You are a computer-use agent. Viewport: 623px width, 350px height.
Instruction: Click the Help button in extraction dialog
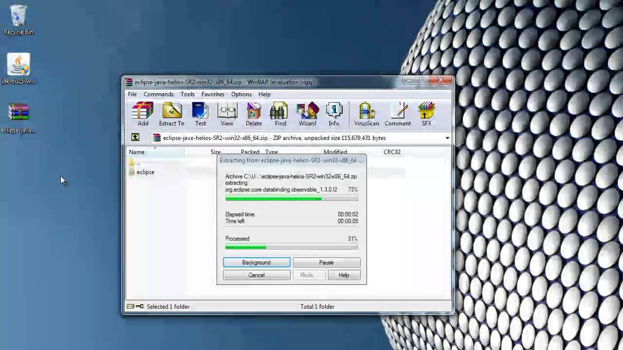click(344, 275)
